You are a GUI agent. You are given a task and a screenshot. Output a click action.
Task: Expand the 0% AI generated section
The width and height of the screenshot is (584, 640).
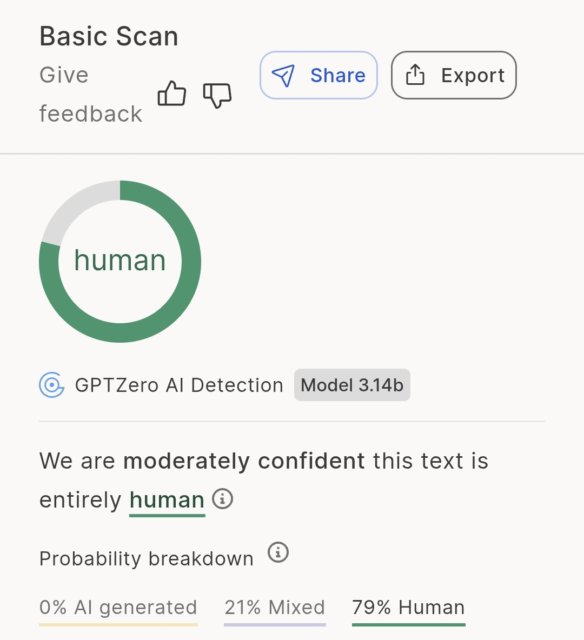(118, 608)
